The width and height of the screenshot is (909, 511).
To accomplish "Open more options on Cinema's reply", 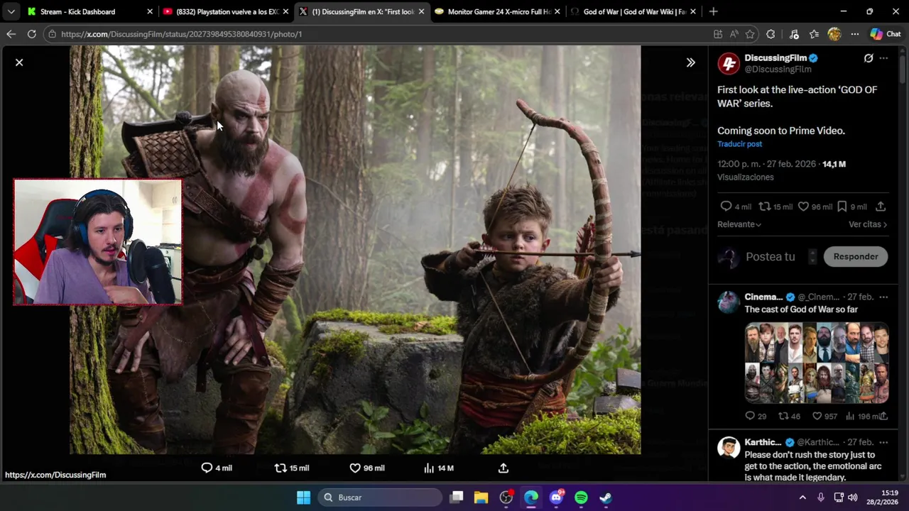I will click(x=883, y=297).
